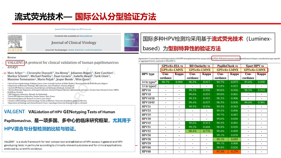Image resolution: width=281 pixels, height=158 pixels.
Task: Click the orange '97.3%' cell for HPV68
Action: pos(220,152)
